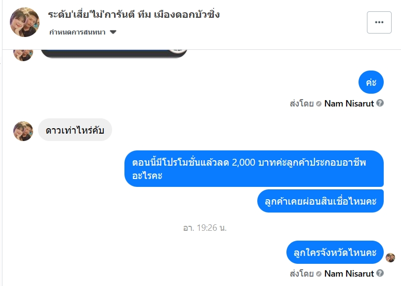
Task: Click the help question-mark icon below the last message
Action: pyautogui.click(x=380, y=273)
